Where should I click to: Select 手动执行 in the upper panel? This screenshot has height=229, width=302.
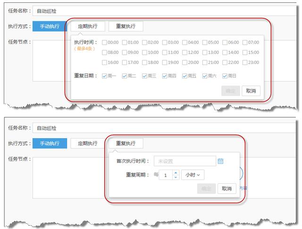click(x=50, y=26)
